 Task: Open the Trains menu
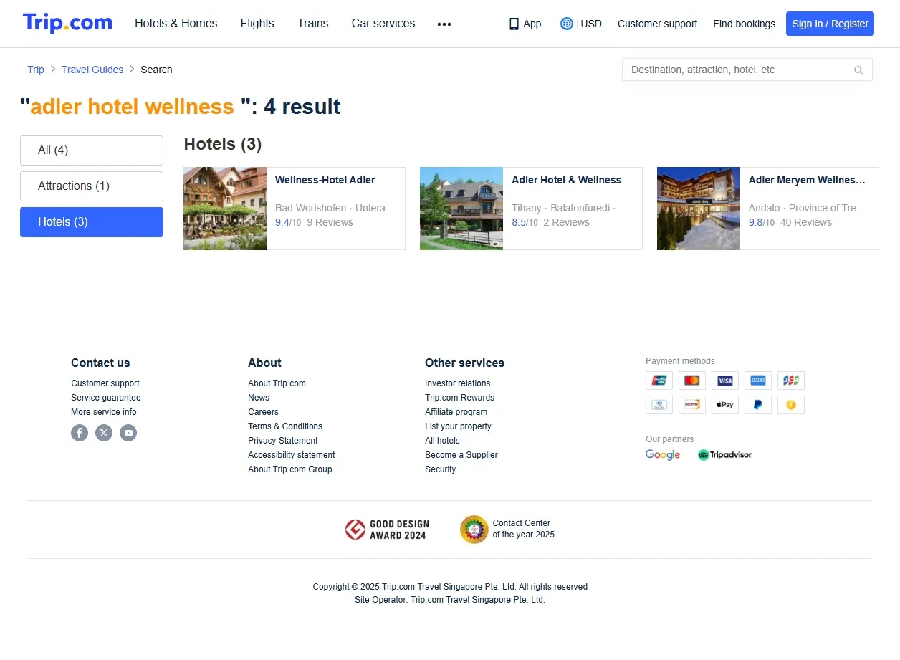(313, 24)
